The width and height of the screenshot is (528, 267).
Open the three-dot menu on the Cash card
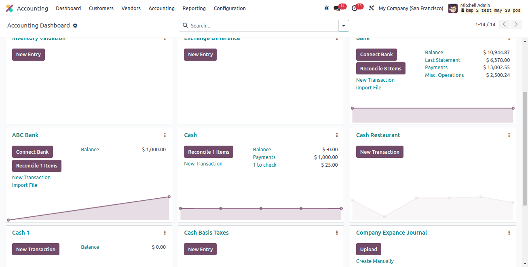pos(337,135)
